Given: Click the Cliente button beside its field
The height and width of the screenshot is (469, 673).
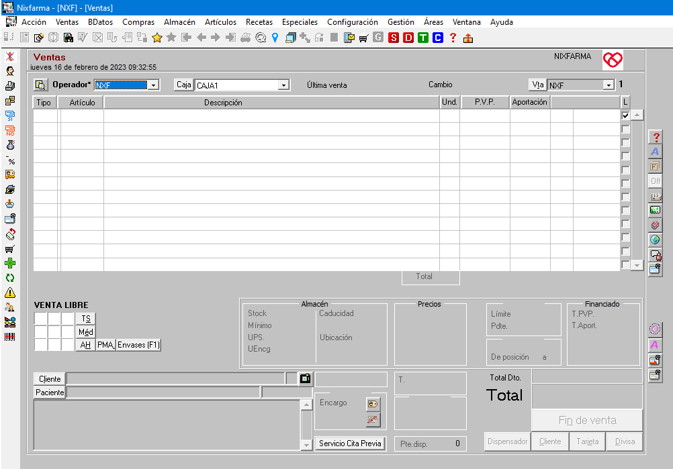Looking at the screenshot, I should (50, 379).
